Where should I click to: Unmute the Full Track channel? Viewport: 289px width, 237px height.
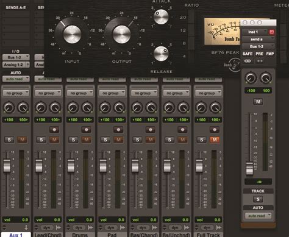coord(215,140)
